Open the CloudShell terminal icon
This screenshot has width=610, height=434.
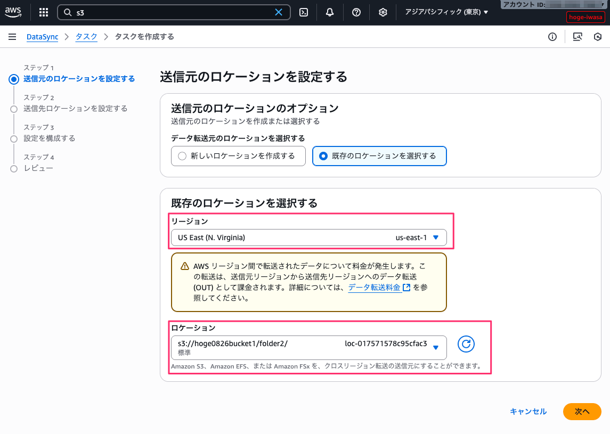(304, 12)
